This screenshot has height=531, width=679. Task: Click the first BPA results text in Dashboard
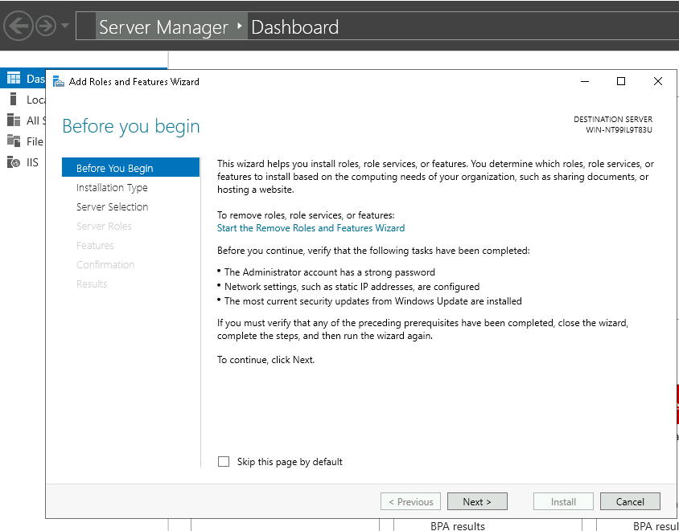point(458,526)
